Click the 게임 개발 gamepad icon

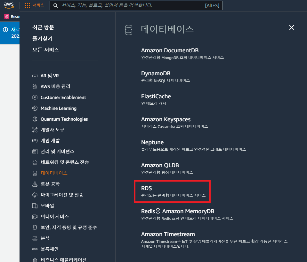click(35, 141)
